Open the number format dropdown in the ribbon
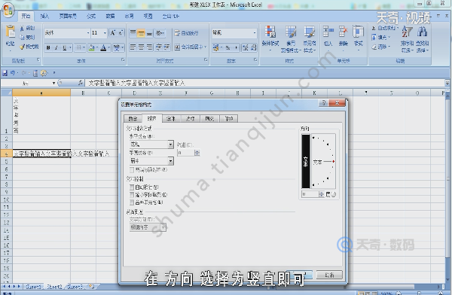Viewport: 452px width, 295px height. pos(255,33)
